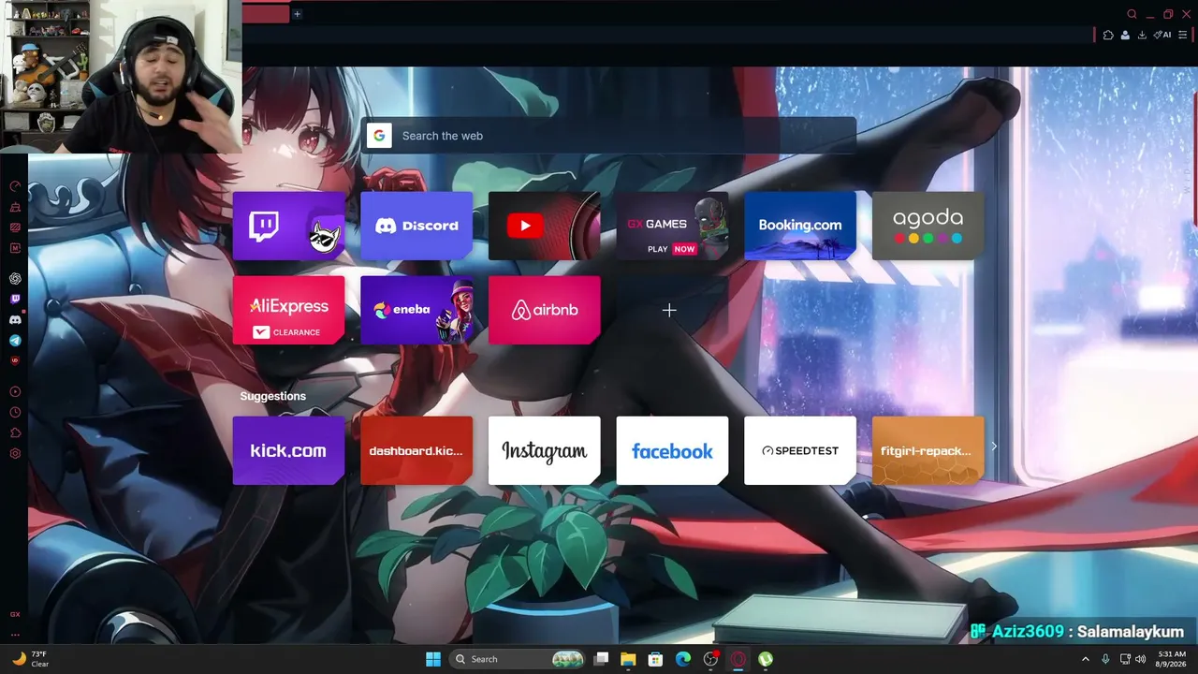This screenshot has height=674, width=1198.
Task: Open uTorrent from the taskbar
Action: (766, 659)
